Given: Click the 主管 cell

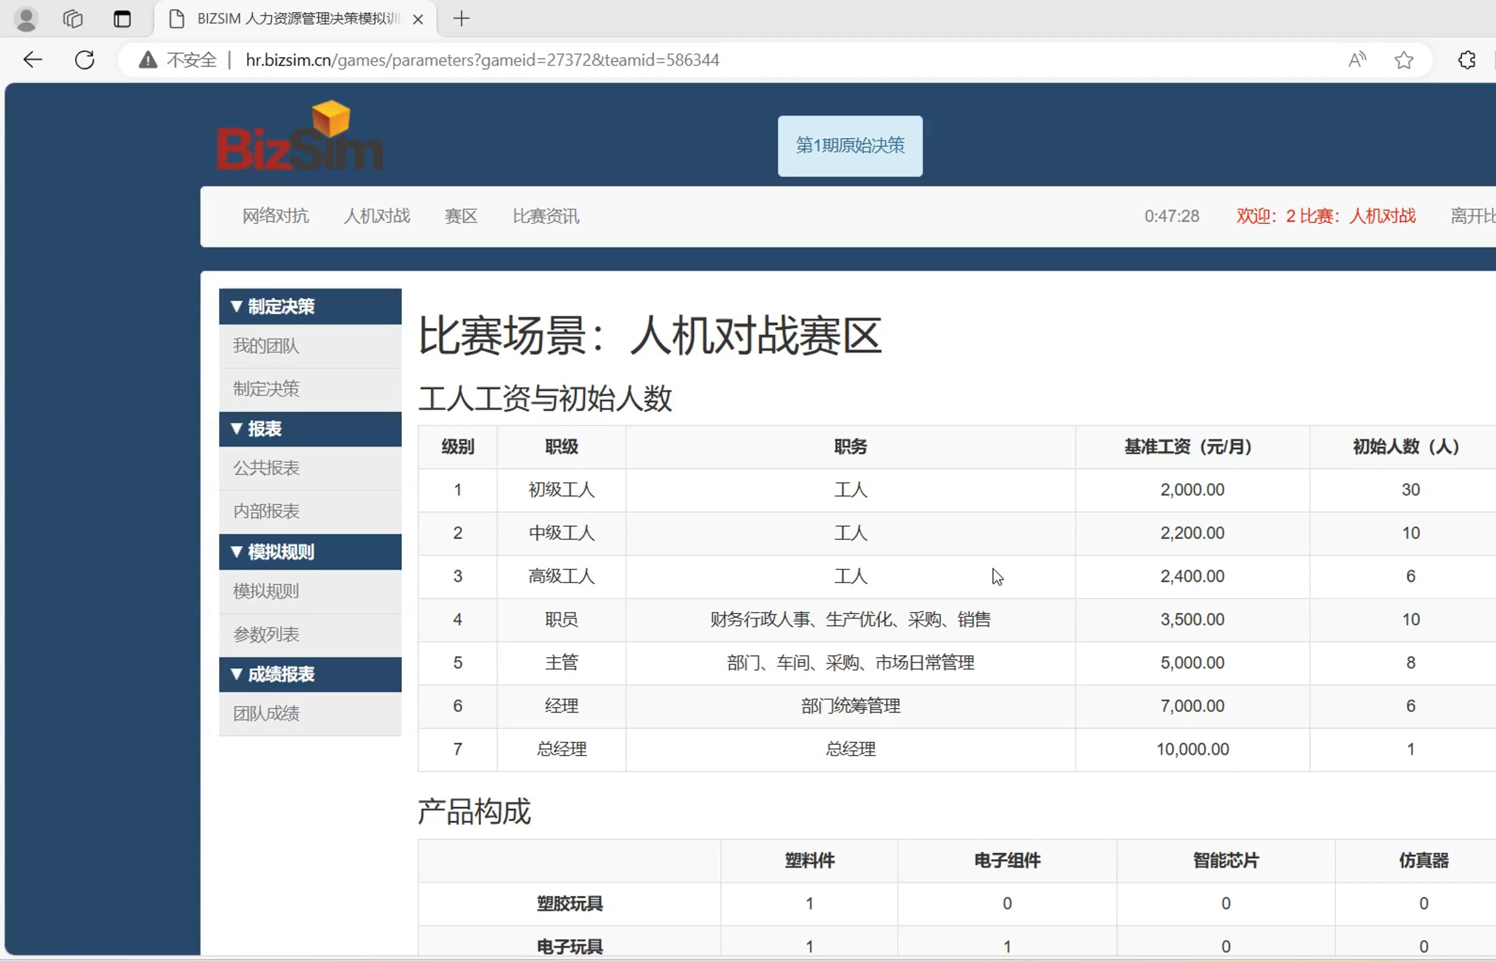Looking at the screenshot, I should point(561,663).
